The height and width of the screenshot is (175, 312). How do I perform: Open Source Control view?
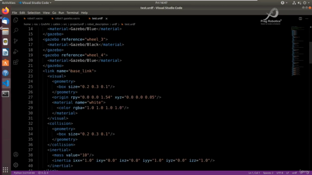click(x=16, y=41)
